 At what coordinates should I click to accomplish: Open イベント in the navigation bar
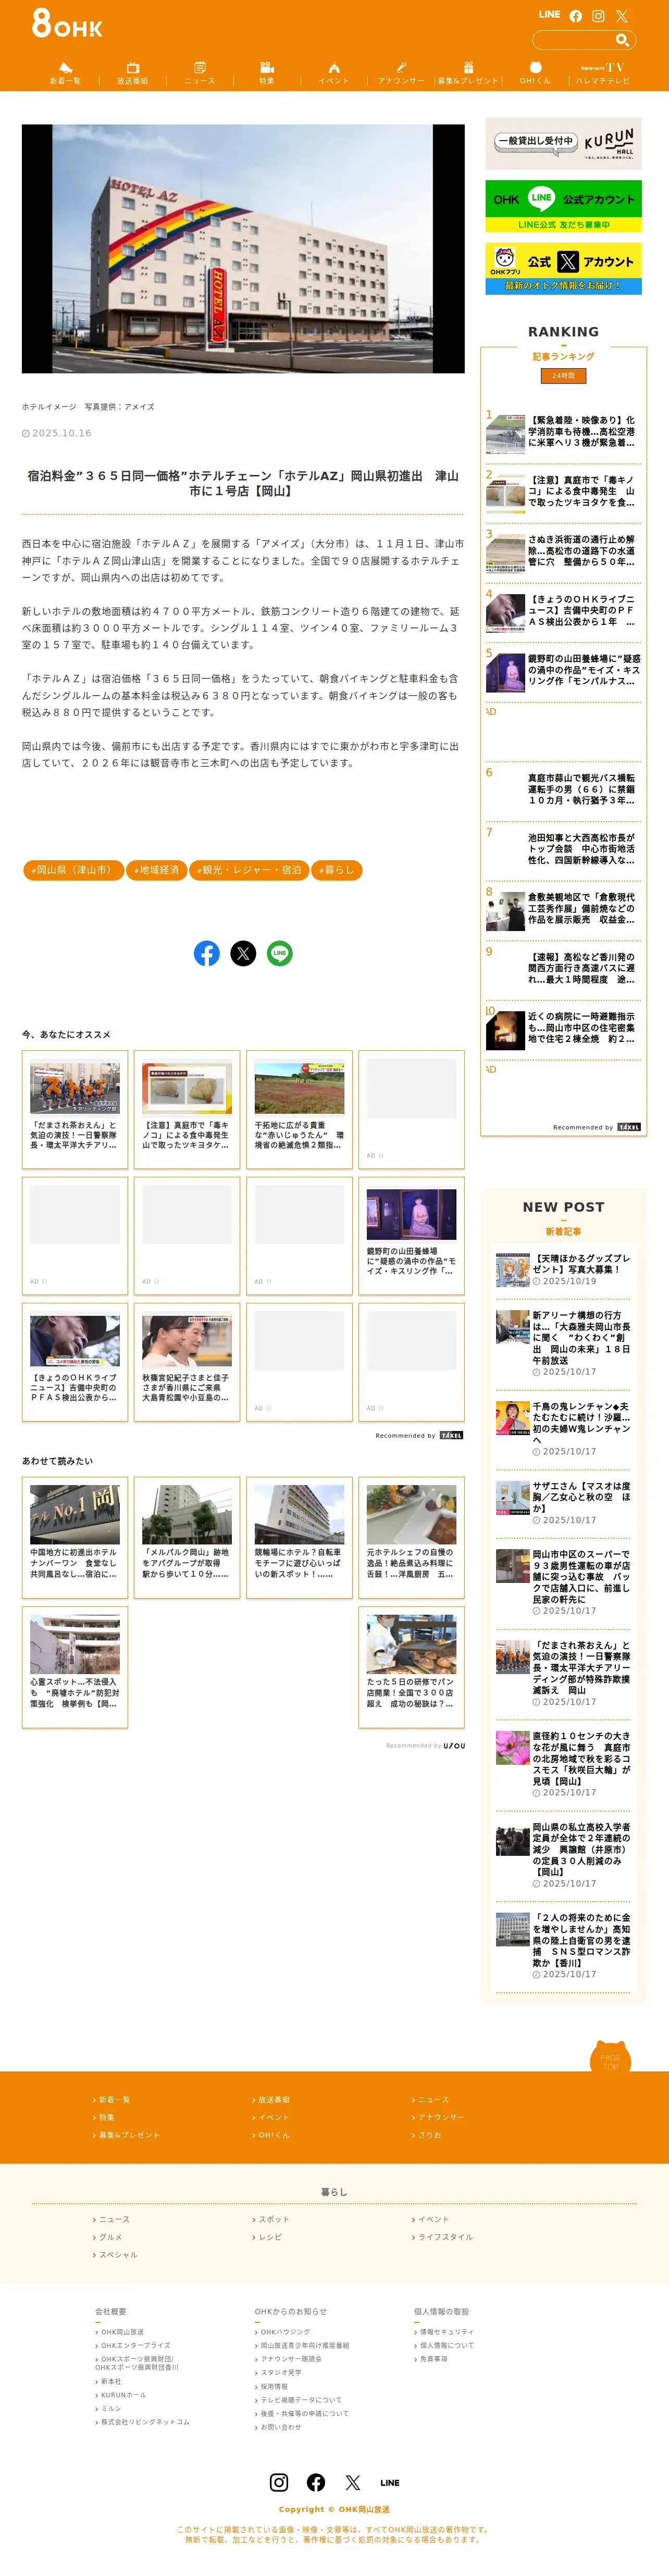tap(334, 74)
